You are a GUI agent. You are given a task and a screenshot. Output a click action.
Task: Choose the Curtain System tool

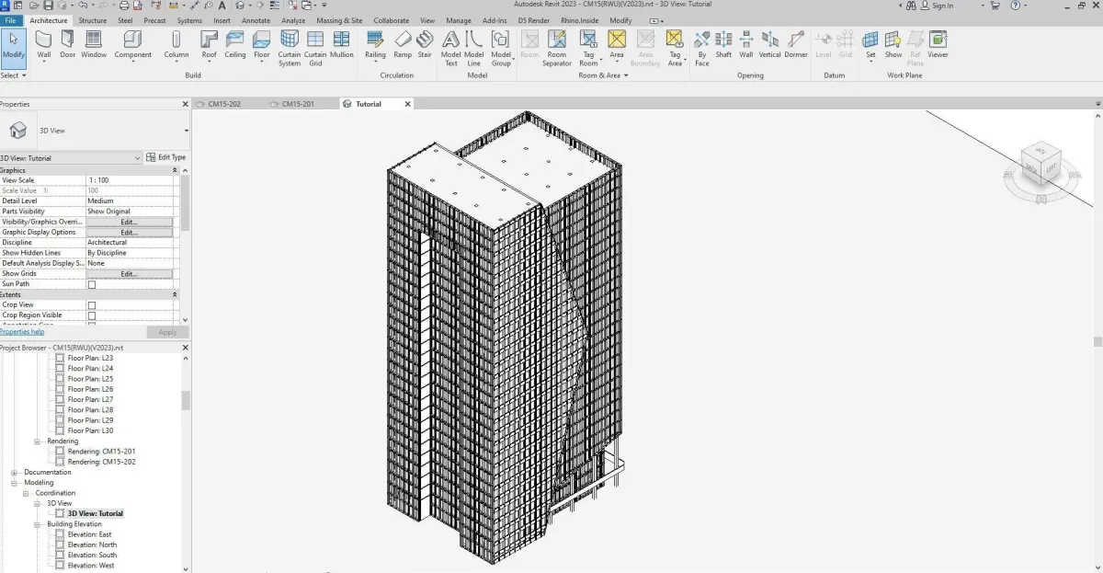click(290, 49)
